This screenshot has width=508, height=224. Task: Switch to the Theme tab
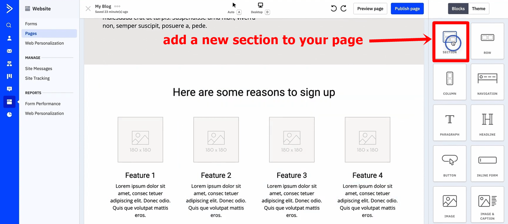tap(478, 9)
